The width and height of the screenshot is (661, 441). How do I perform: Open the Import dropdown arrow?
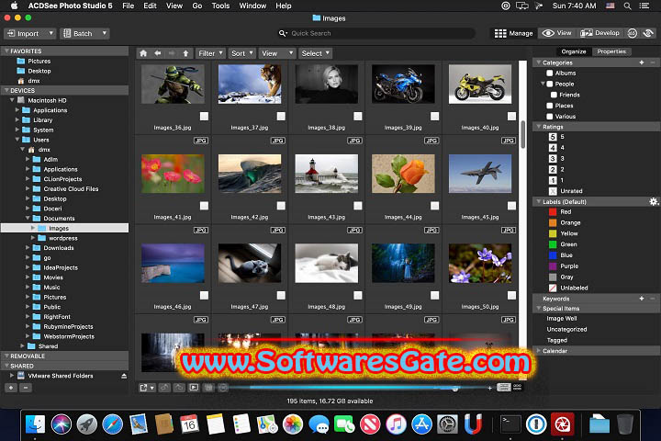51,33
